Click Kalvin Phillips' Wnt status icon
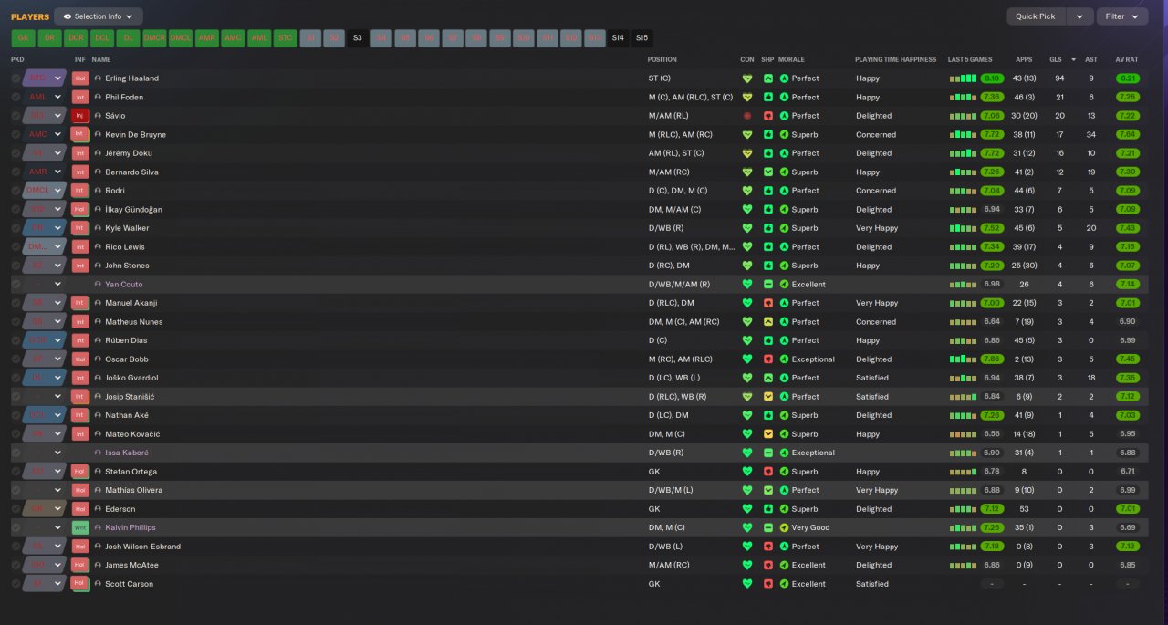The height and width of the screenshot is (625, 1168). click(x=80, y=527)
